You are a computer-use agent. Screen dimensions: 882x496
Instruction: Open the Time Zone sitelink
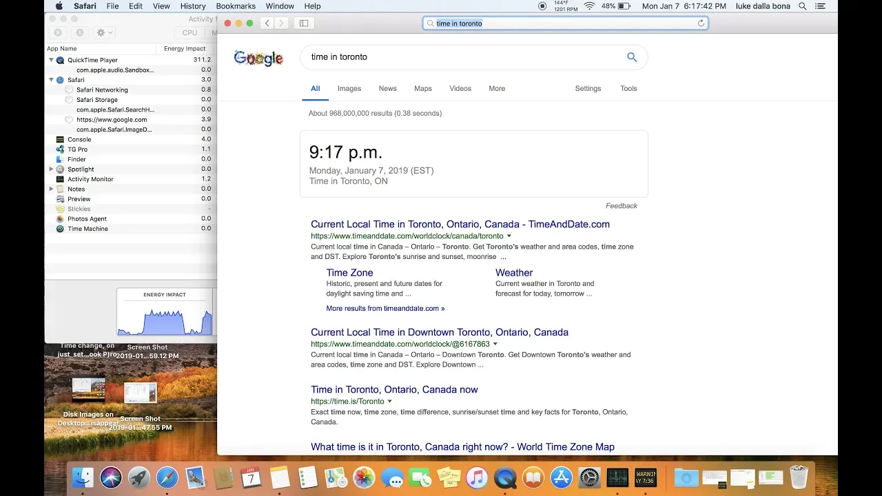[x=349, y=273]
